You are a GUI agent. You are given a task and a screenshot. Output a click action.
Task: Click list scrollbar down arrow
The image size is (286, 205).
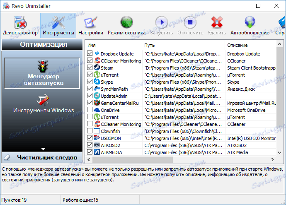[x=279, y=153]
